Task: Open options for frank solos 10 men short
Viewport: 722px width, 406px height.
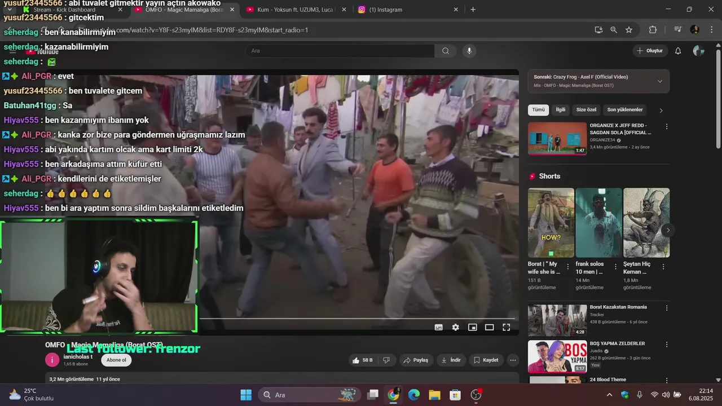Action: pyautogui.click(x=616, y=267)
